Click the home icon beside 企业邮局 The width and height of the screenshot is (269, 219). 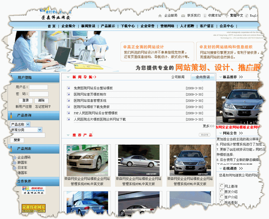coord(160,16)
